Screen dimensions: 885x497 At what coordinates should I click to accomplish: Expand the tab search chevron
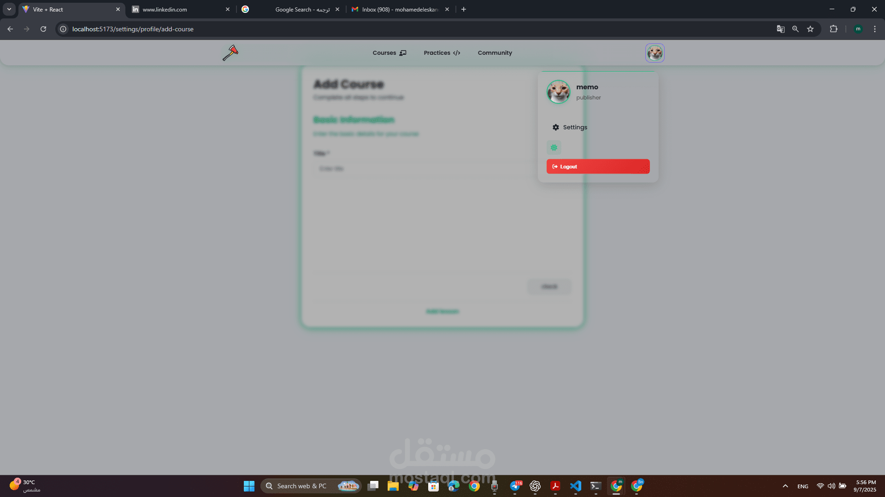(x=9, y=9)
